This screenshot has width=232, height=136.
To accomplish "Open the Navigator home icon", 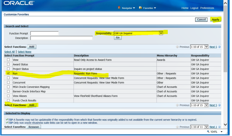I will click(119, 7).
